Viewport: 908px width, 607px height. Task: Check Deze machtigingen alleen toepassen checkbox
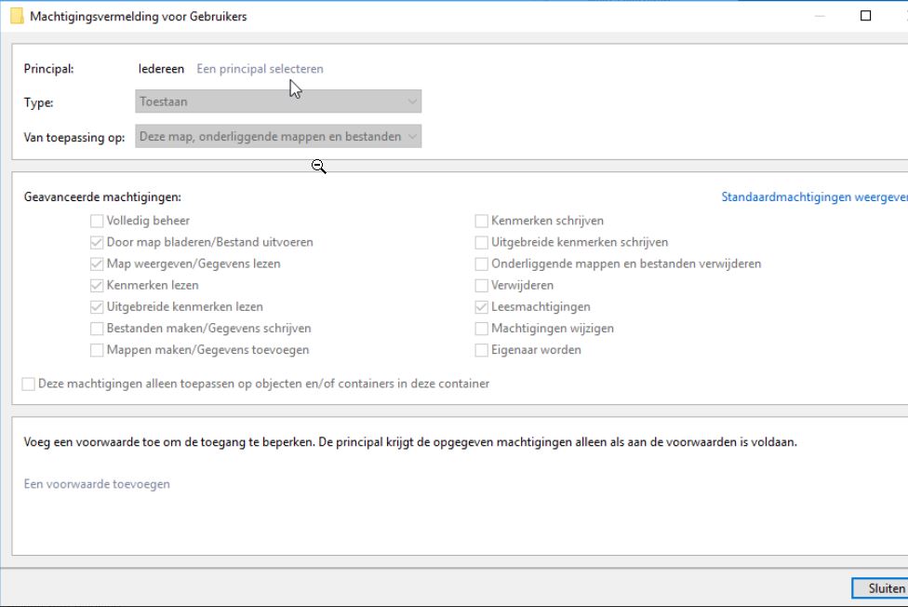point(29,384)
